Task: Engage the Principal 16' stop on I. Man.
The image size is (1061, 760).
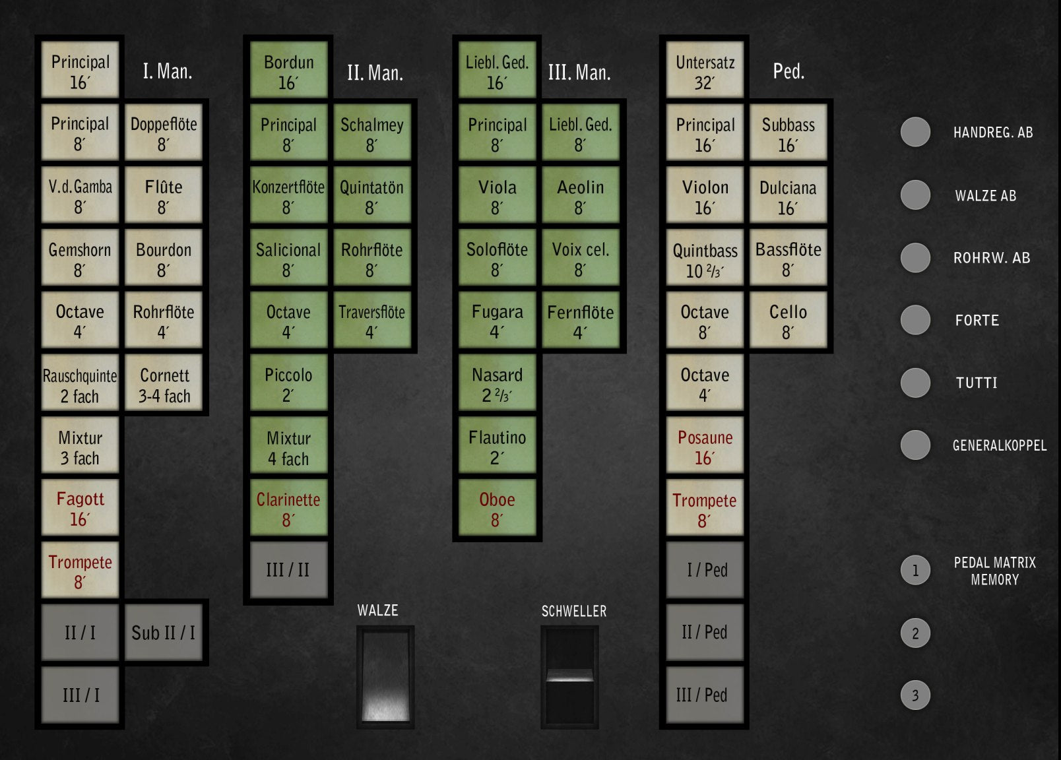Action: (80, 71)
